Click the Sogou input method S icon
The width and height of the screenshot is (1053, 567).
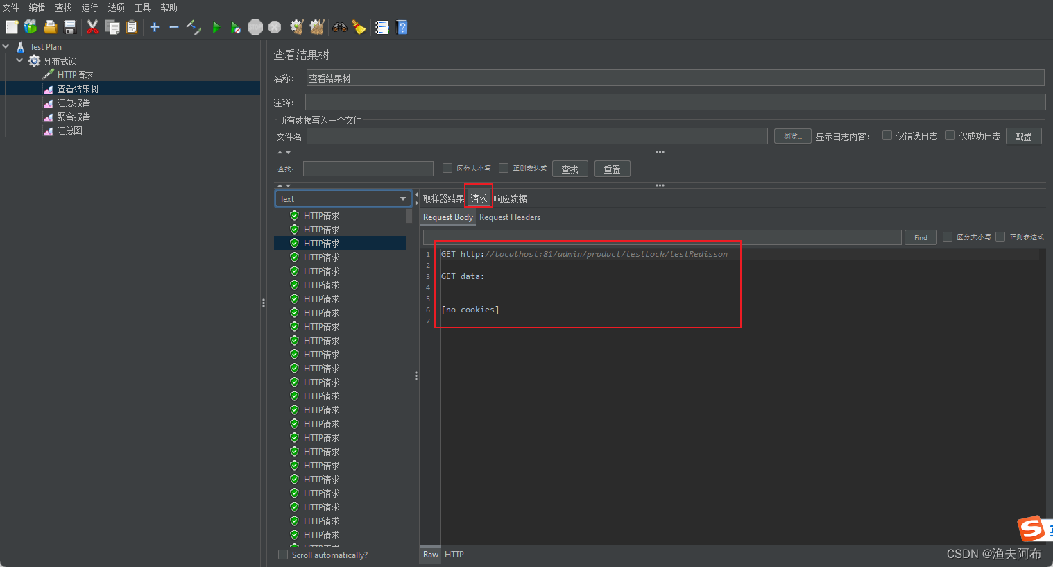1031,529
